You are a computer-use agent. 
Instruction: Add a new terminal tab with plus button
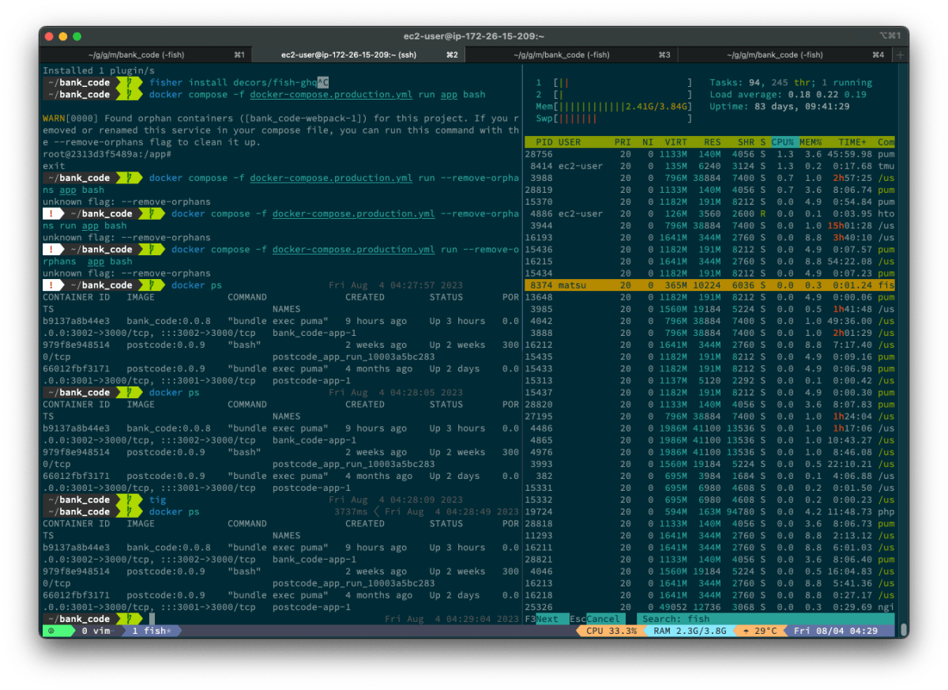coord(900,55)
